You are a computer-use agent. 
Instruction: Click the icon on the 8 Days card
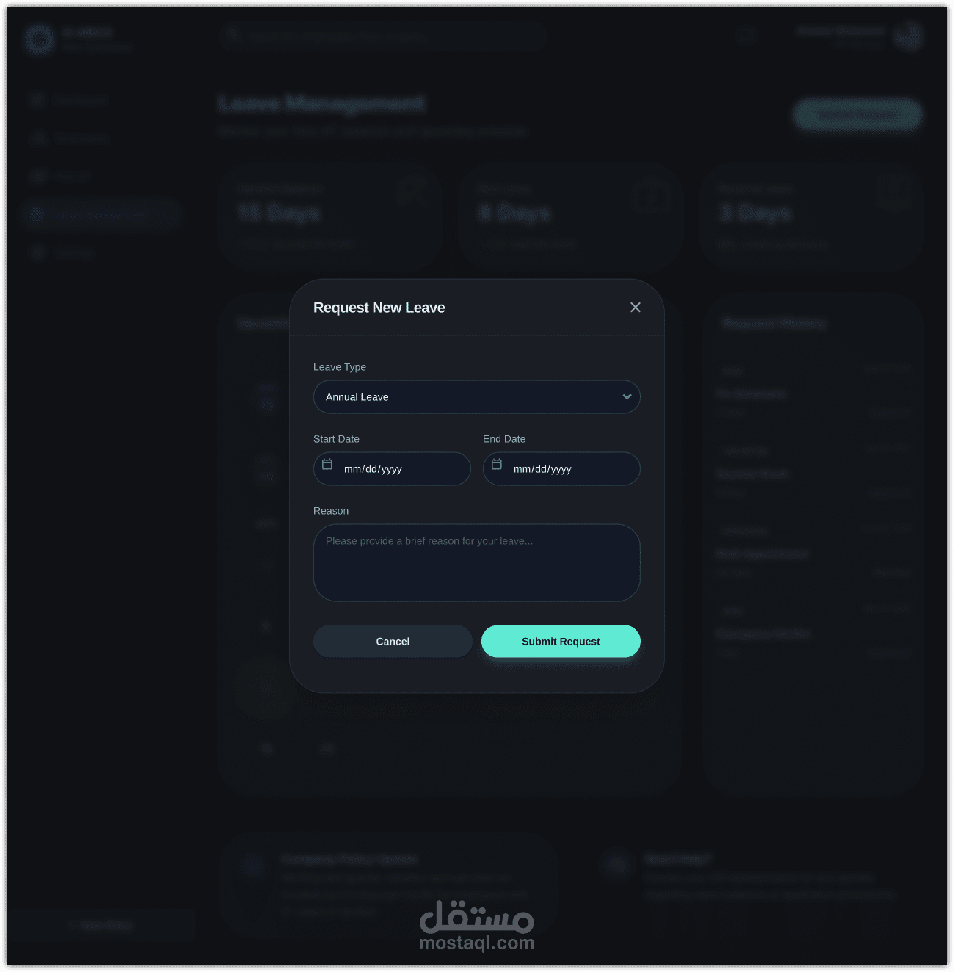[x=652, y=195]
